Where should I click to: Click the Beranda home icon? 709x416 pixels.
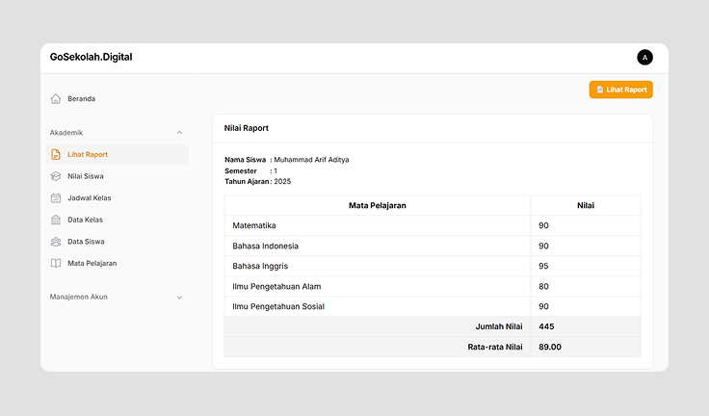(x=56, y=98)
